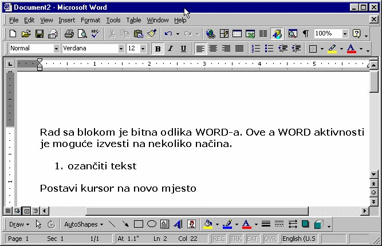Click the Format Painter brush icon
Image resolution: width=382 pixels, height=246 pixels.
coord(151,34)
